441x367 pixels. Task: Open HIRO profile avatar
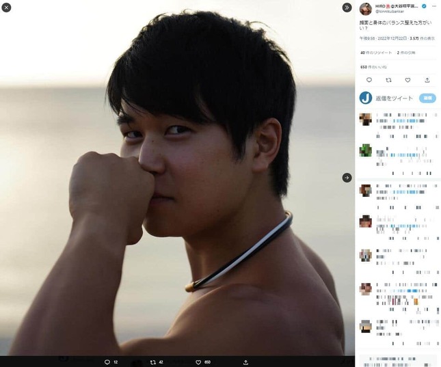point(366,9)
